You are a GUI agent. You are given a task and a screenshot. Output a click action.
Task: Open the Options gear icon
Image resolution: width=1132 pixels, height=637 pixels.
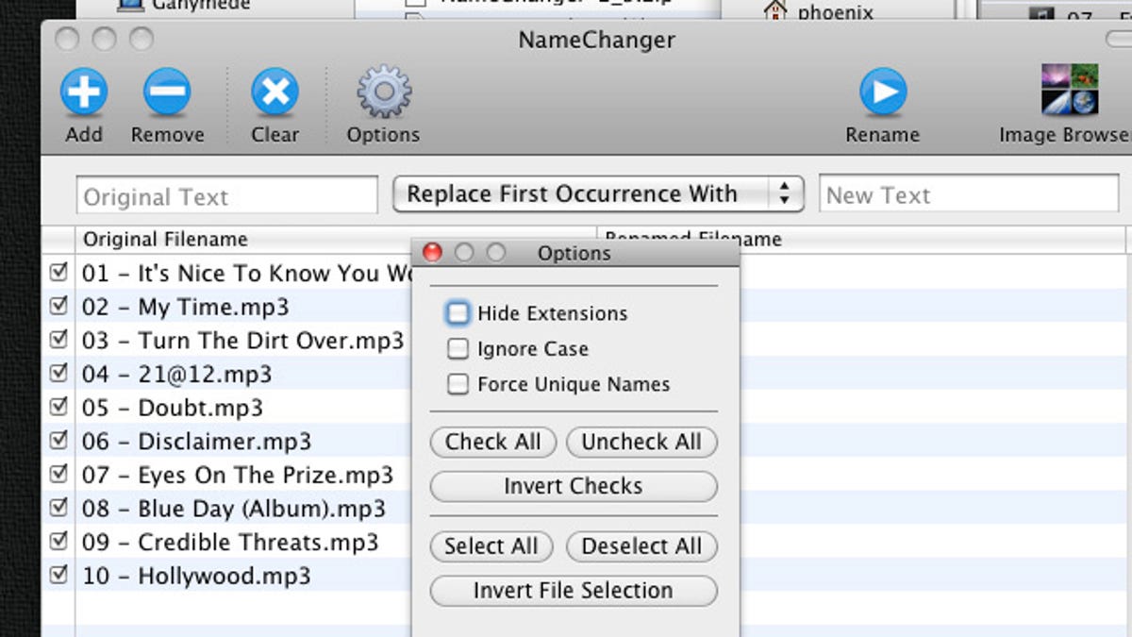coord(383,92)
